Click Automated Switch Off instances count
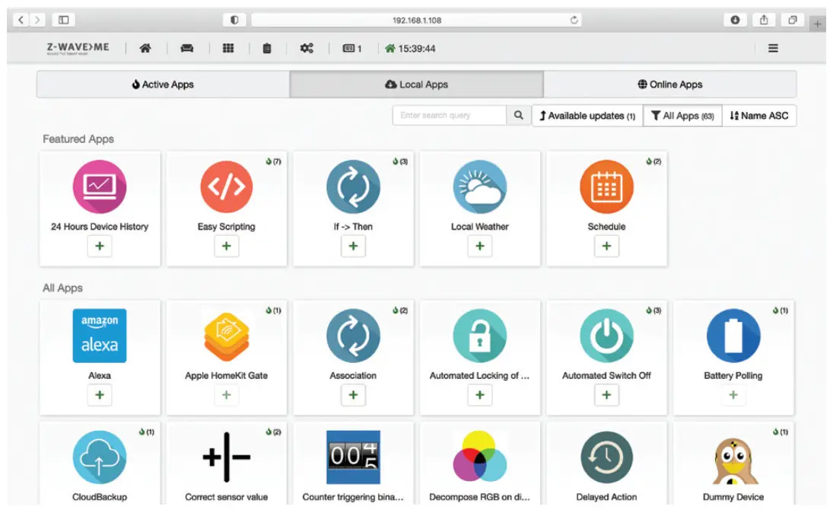The image size is (833, 516). pos(654,311)
